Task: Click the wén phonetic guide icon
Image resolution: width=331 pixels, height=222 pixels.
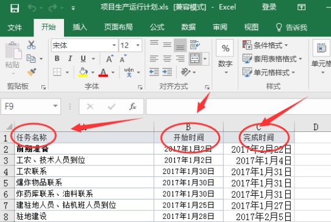Action: point(129,72)
